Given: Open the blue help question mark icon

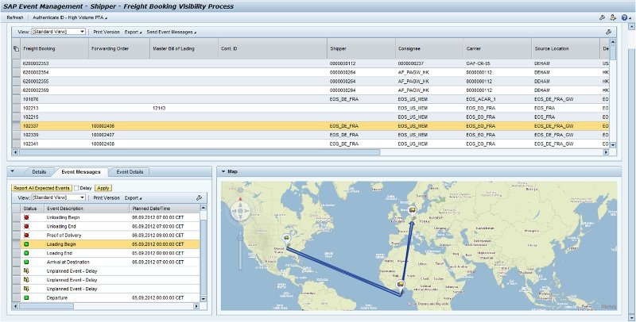Looking at the screenshot, I should (624, 17).
